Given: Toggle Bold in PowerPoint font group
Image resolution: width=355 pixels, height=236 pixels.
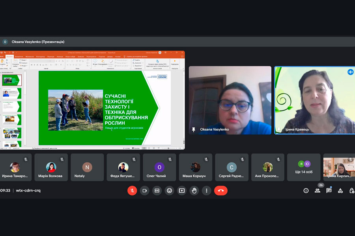Looking at the screenshot, I should click(32, 65).
